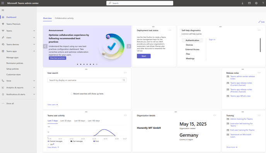Expand the Teams menu chevron
The image size is (266, 153).
click(x=34, y=31)
